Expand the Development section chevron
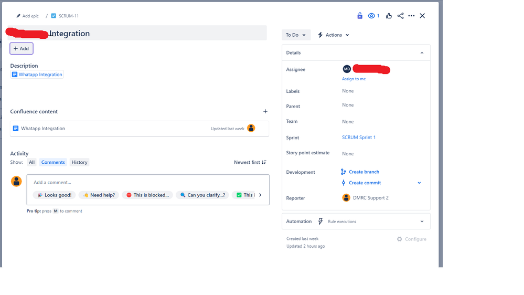The image size is (524, 295). 419,183
